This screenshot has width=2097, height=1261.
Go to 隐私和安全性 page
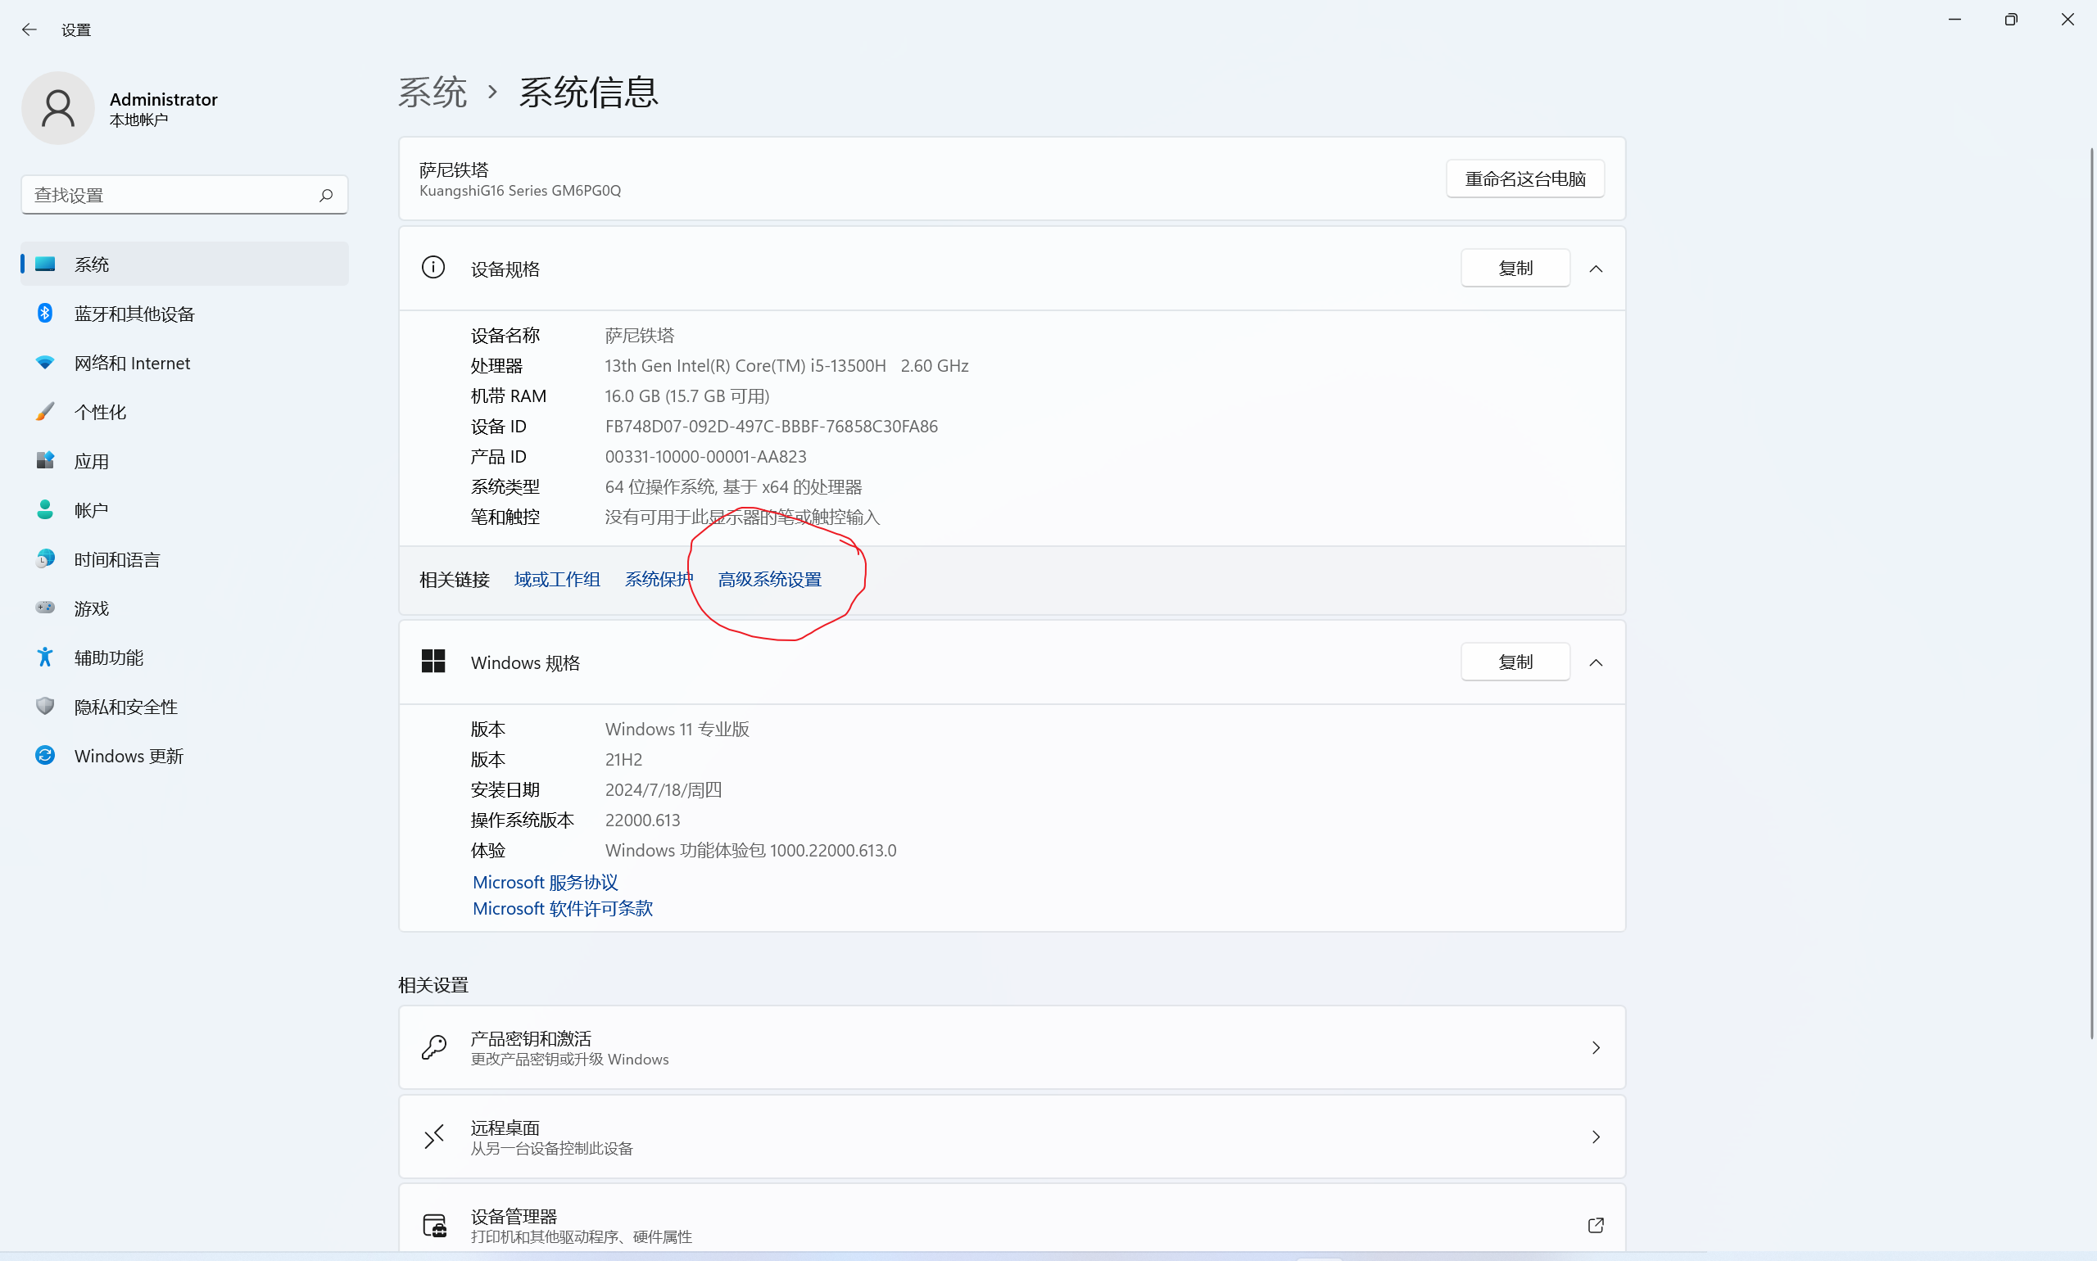[184, 707]
